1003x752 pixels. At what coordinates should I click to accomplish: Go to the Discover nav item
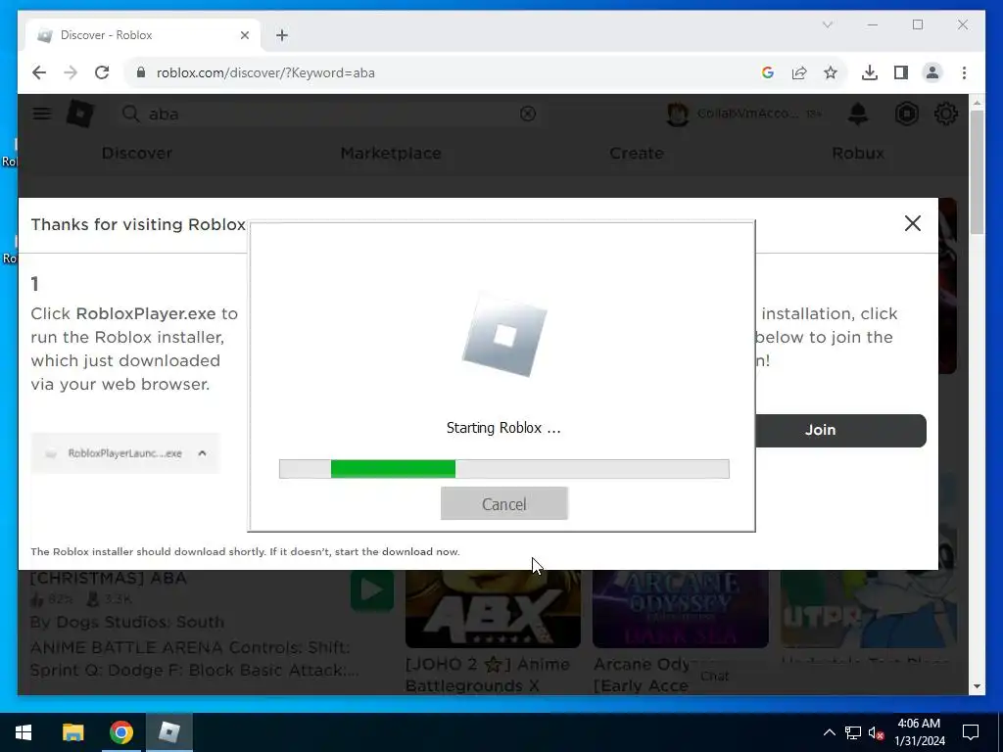(x=137, y=154)
